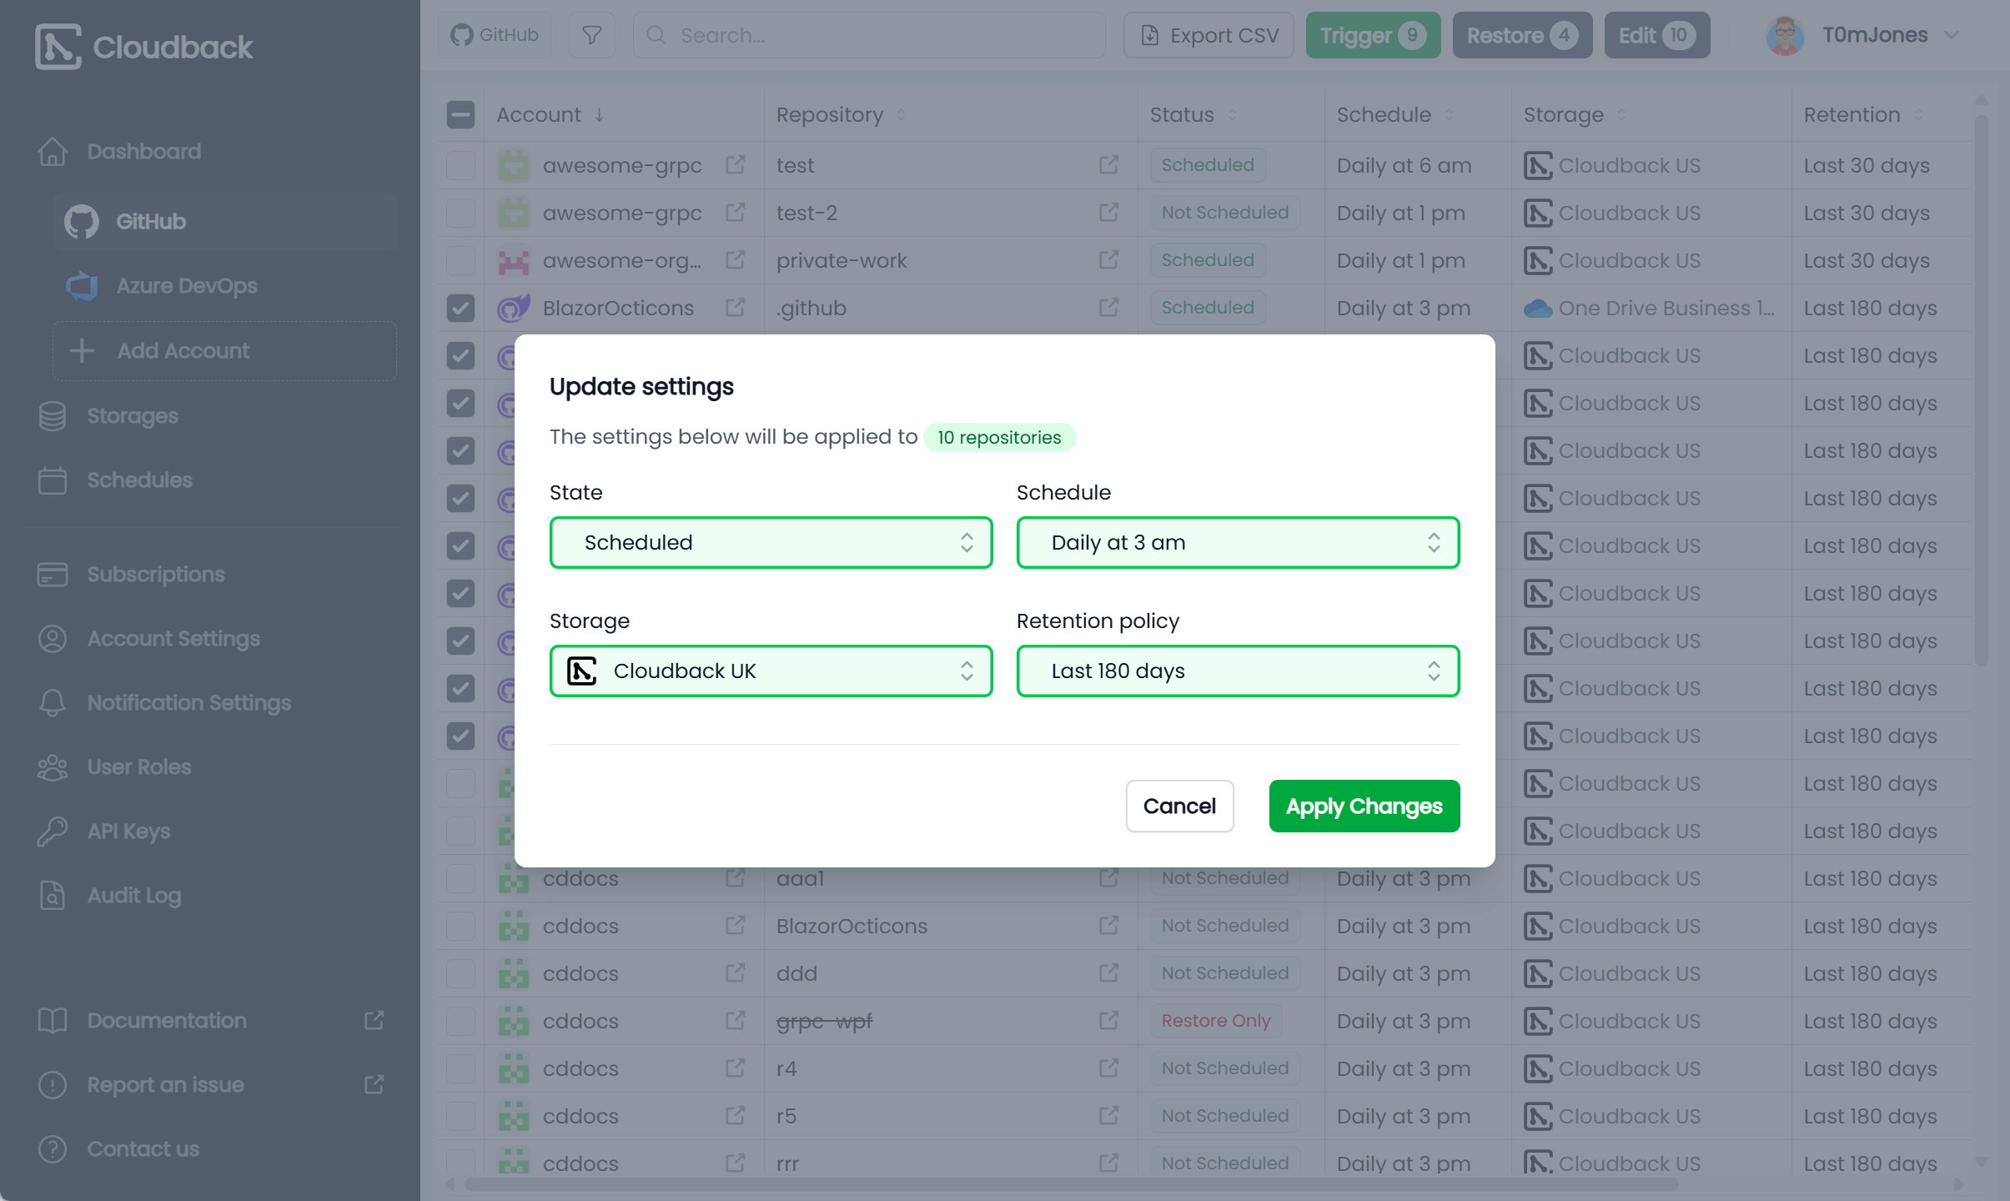Open external link for awesome-grpc test repository

(x=1108, y=165)
